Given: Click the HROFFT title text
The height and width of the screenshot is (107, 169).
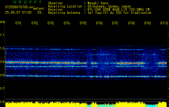Looking at the screenshot, I should tap(28, 2).
